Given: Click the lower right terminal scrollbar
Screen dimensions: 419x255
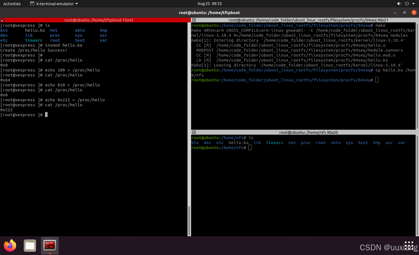Looking at the screenshot, I should (417, 185).
